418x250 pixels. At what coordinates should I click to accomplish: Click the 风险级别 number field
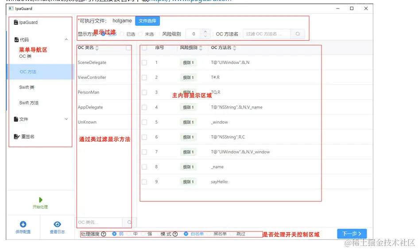coord(194,34)
